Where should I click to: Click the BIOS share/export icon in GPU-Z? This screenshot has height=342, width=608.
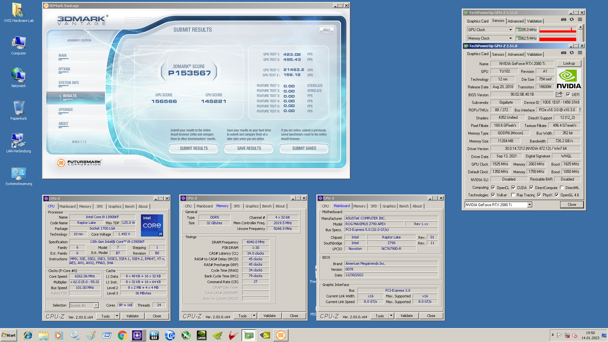pos(559,94)
